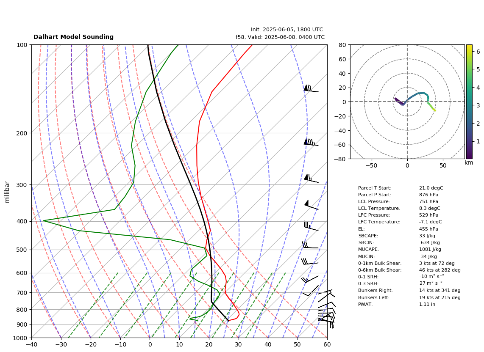Select the 100 pressure tick label
Image resolution: width=484 pixels, height=352 pixels.
(22, 45)
